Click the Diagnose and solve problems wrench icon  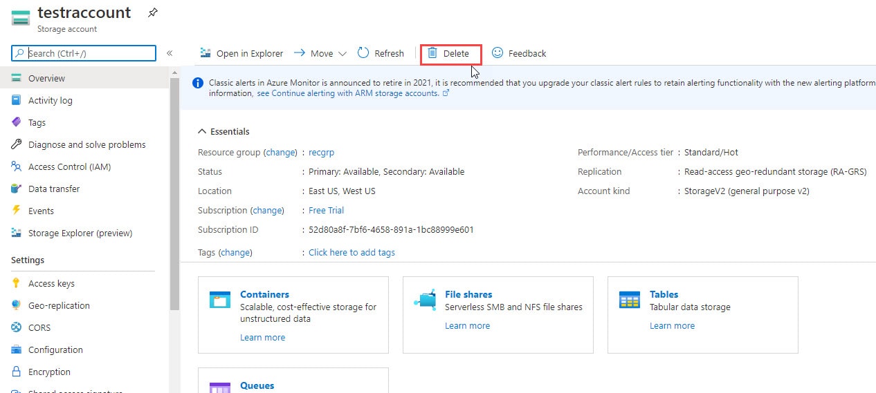(16, 144)
